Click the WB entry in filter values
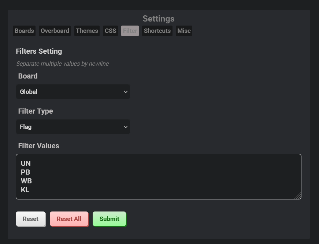The height and width of the screenshot is (244, 319). coord(26,181)
